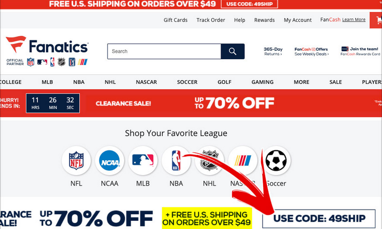Visit the Gift Cards link
The image size is (382, 229).
click(x=175, y=20)
